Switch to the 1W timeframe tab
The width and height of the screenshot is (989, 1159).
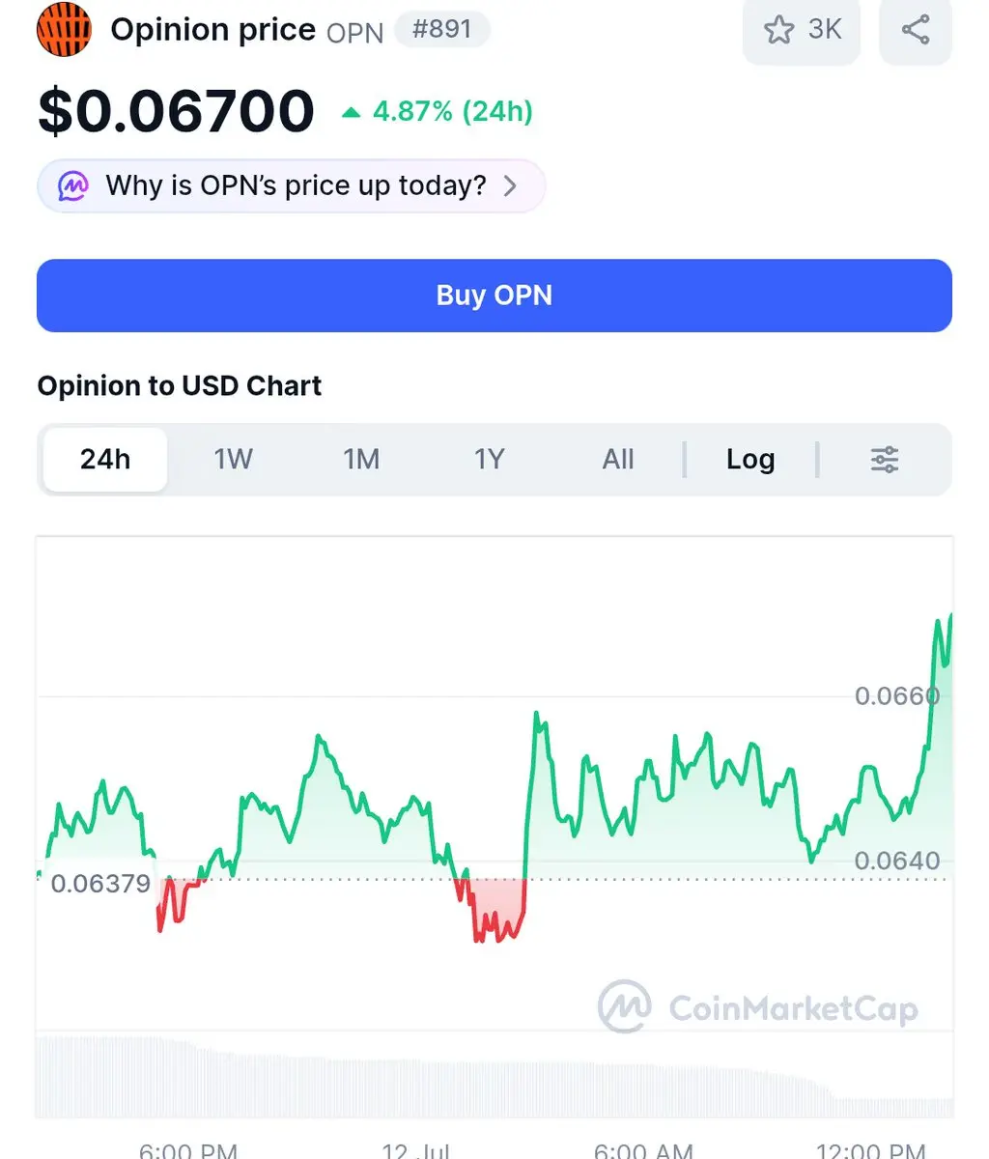(x=233, y=460)
